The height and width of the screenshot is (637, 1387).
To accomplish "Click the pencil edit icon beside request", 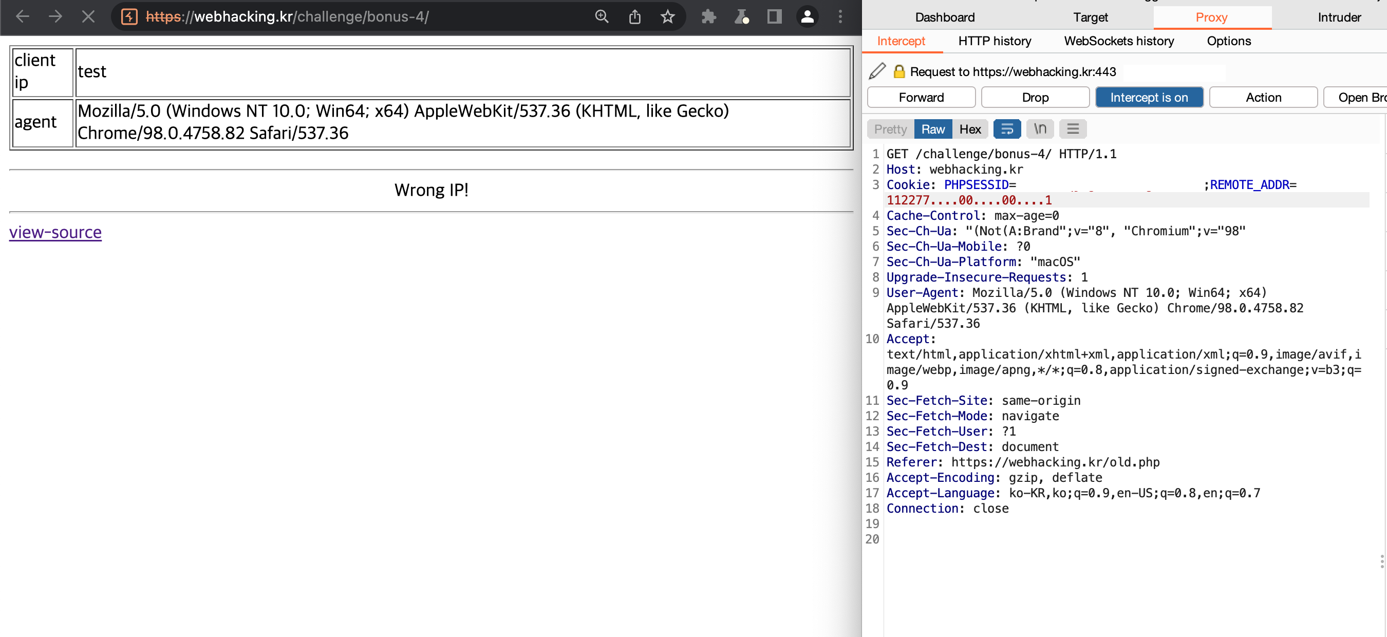I will pyautogui.click(x=877, y=71).
